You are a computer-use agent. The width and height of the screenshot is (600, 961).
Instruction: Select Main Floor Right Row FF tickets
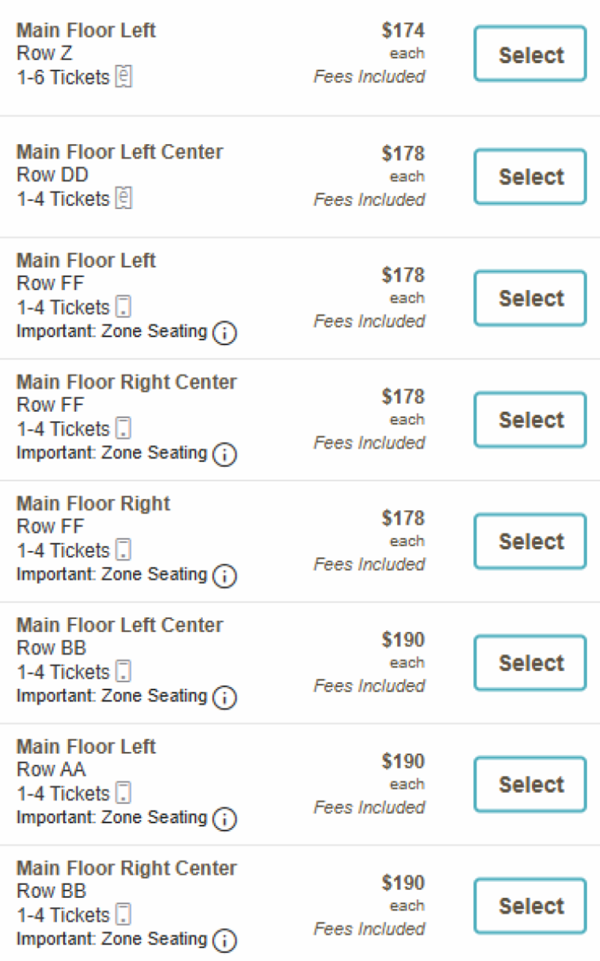[x=530, y=542]
